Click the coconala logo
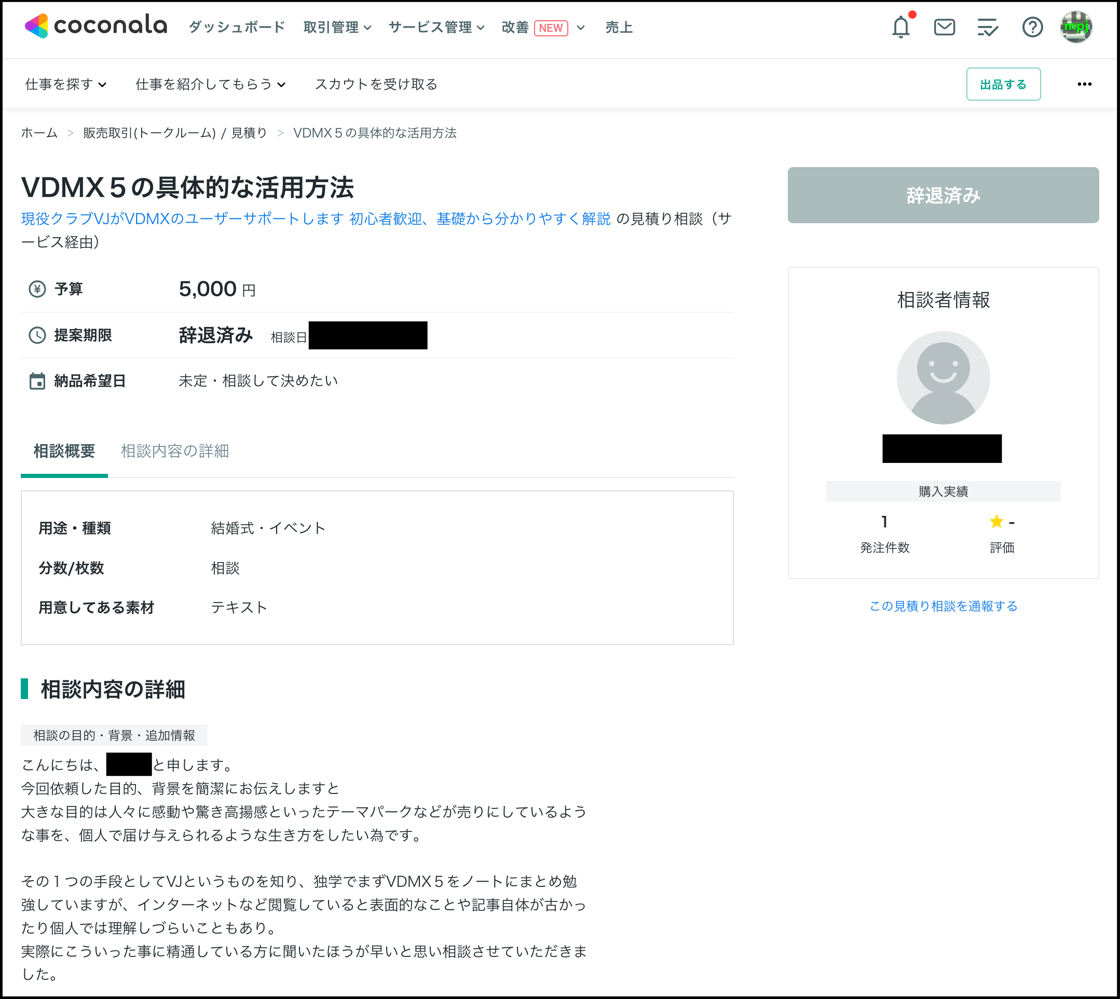The image size is (1120, 999). [x=96, y=26]
